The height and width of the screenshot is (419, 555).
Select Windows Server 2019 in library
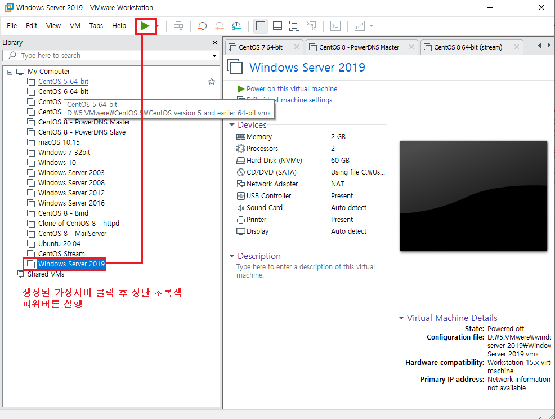pyautogui.click(x=71, y=264)
